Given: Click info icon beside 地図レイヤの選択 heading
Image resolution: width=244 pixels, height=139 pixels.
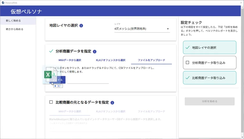Looking at the screenshot, I should 81,26.
